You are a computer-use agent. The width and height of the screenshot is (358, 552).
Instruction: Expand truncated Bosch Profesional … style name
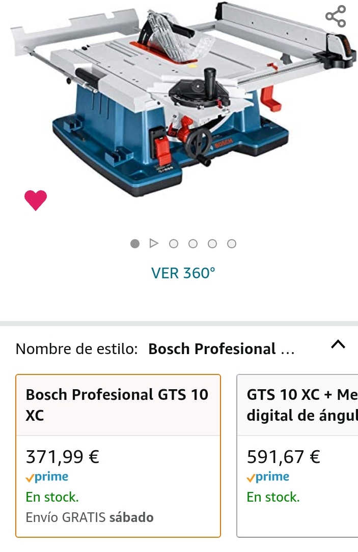pos(222,349)
